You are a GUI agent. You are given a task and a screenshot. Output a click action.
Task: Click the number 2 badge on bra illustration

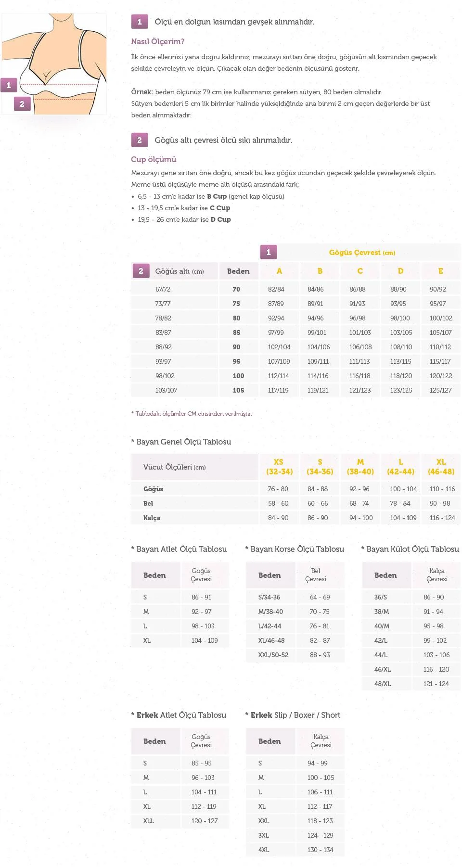[22, 104]
